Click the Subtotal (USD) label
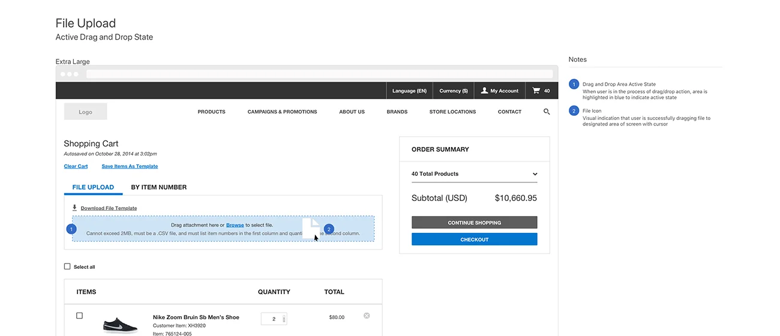The image size is (780, 336). (439, 198)
